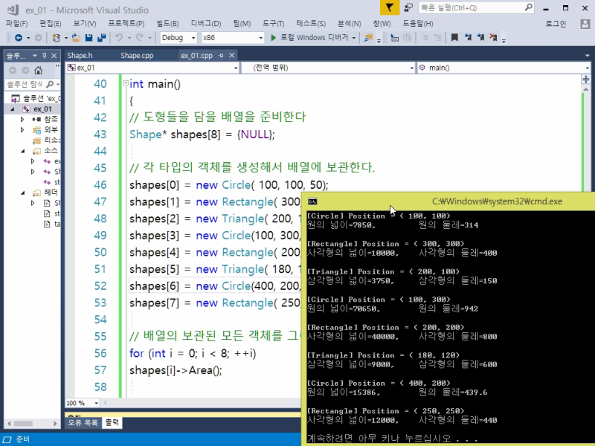This screenshot has height=446, width=595.
Task: Open the 빌드(B) menu
Action: [168, 24]
